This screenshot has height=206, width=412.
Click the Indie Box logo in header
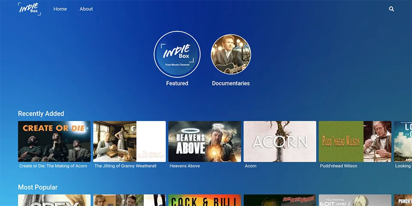coord(29,9)
